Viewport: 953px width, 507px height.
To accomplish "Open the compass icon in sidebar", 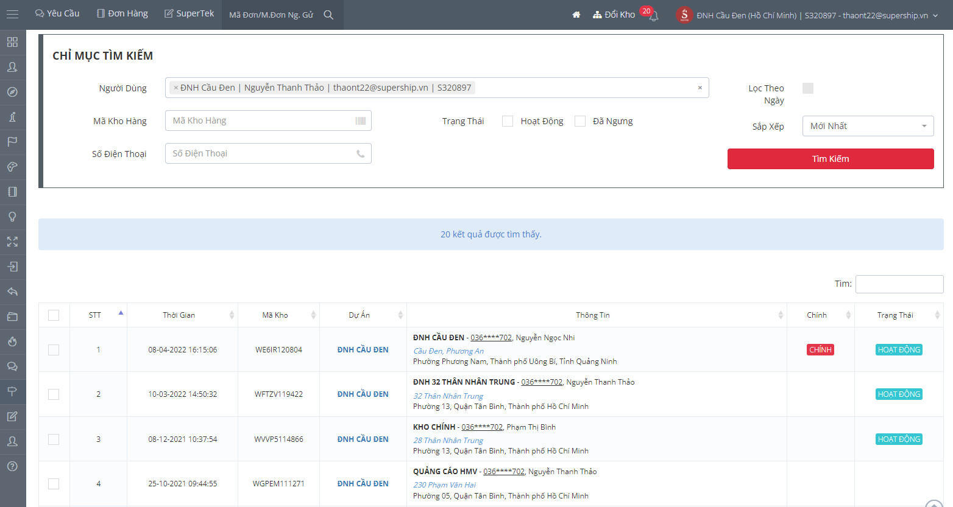I will pos(12,92).
